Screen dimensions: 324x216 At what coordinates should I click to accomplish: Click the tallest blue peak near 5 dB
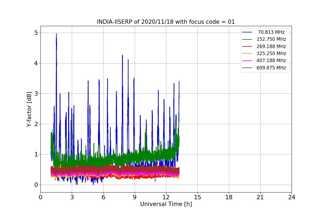(x=56, y=34)
